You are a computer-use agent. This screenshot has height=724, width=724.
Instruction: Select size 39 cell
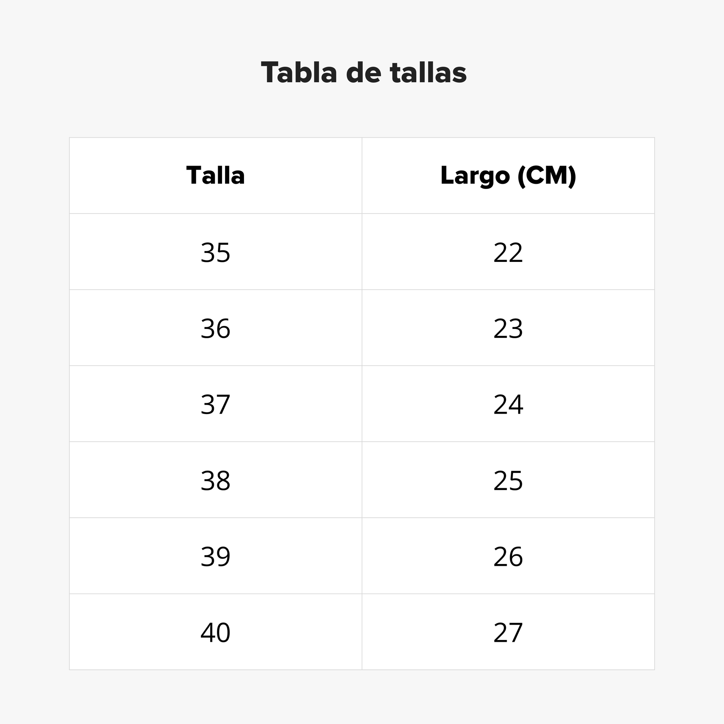click(215, 557)
